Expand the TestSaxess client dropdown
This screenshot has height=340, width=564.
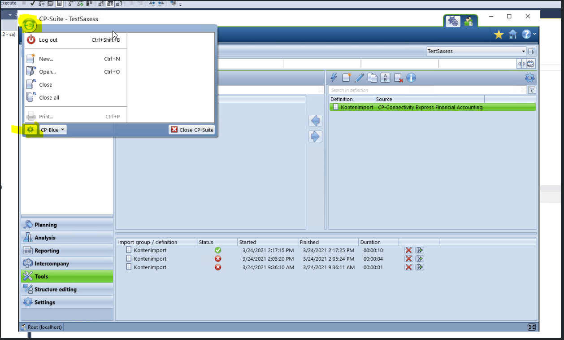(x=523, y=51)
